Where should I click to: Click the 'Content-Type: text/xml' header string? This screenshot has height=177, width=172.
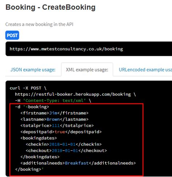pyautogui.click(x=54, y=100)
